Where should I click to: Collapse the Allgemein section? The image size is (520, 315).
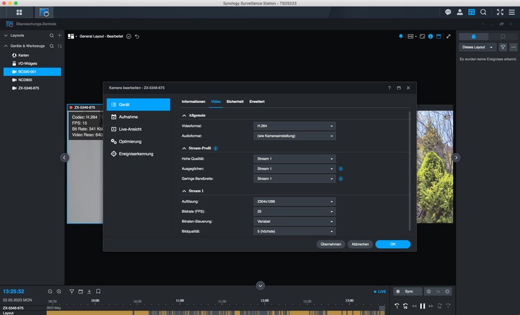[x=184, y=116]
